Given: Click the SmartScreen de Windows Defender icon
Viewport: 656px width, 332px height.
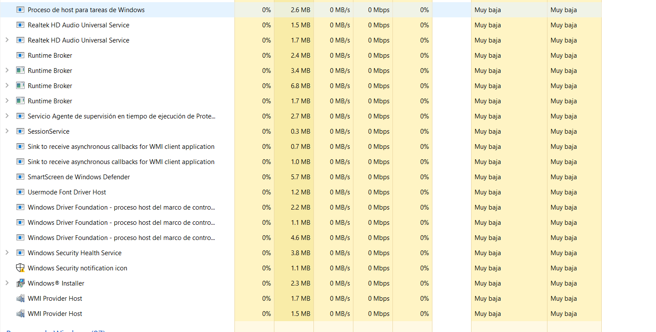Looking at the screenshot, I should click(20, 177).
